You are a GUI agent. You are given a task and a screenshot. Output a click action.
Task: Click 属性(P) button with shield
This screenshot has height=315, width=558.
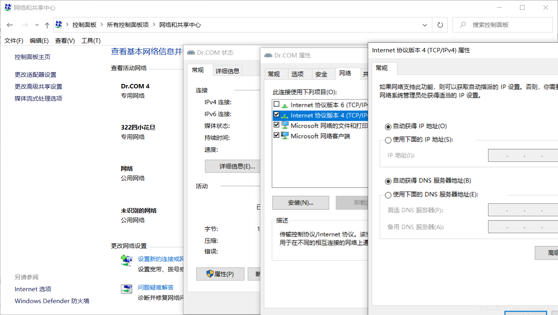[220, 274]
